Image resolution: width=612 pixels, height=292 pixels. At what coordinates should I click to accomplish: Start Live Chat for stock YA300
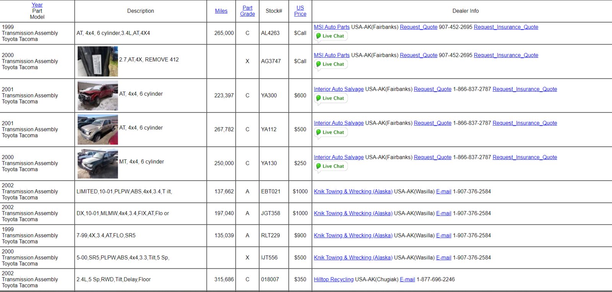pos(331,98)
